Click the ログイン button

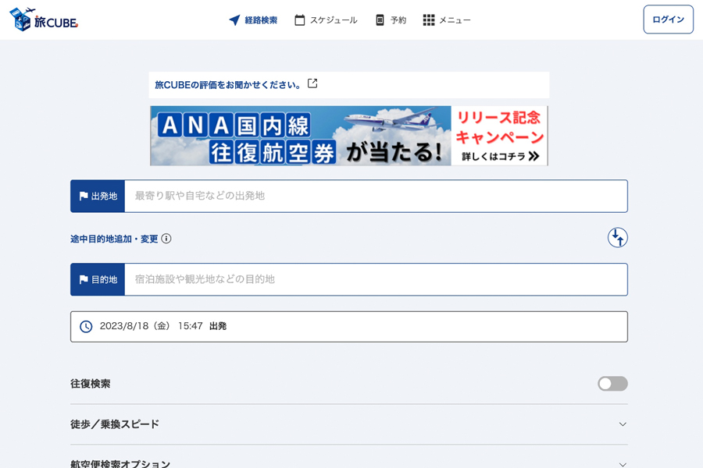[668, 19]
